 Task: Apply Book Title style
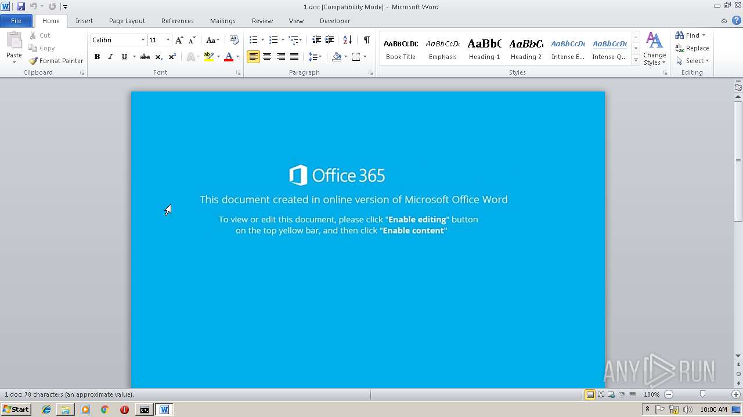(401, 49)
